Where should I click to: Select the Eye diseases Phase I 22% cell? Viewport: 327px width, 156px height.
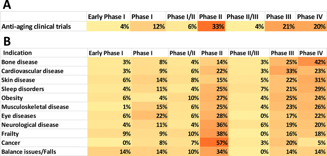(x=150, y=116)
